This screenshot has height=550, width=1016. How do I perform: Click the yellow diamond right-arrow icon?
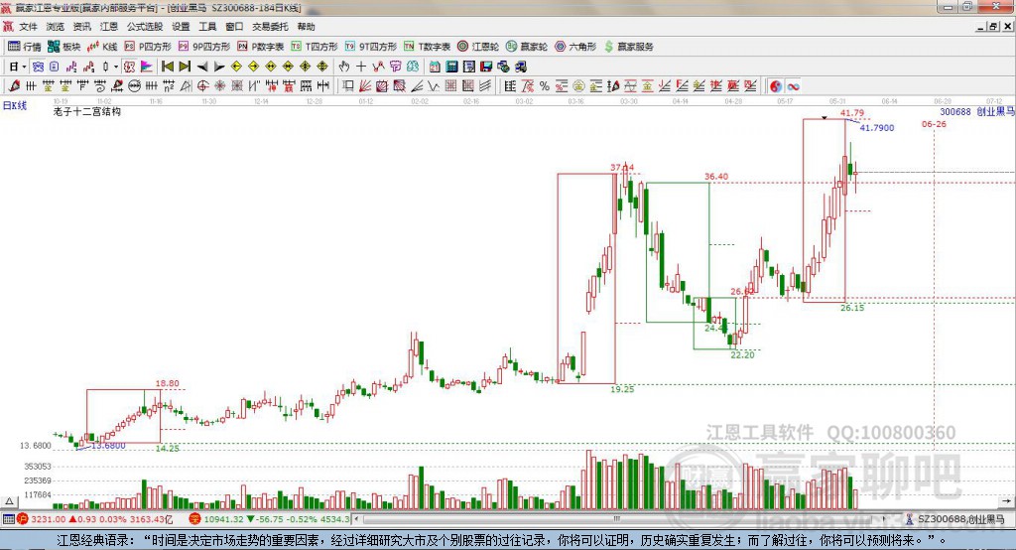point(253,67)
